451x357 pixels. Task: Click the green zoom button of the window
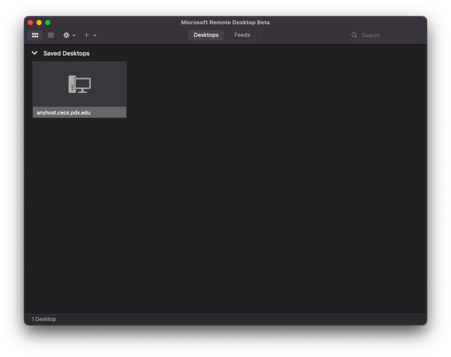(x=48, y=22)
